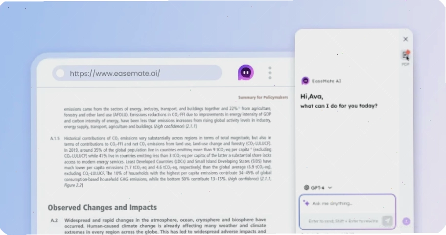Close the EaseMate AI side panel

(405, 39)
